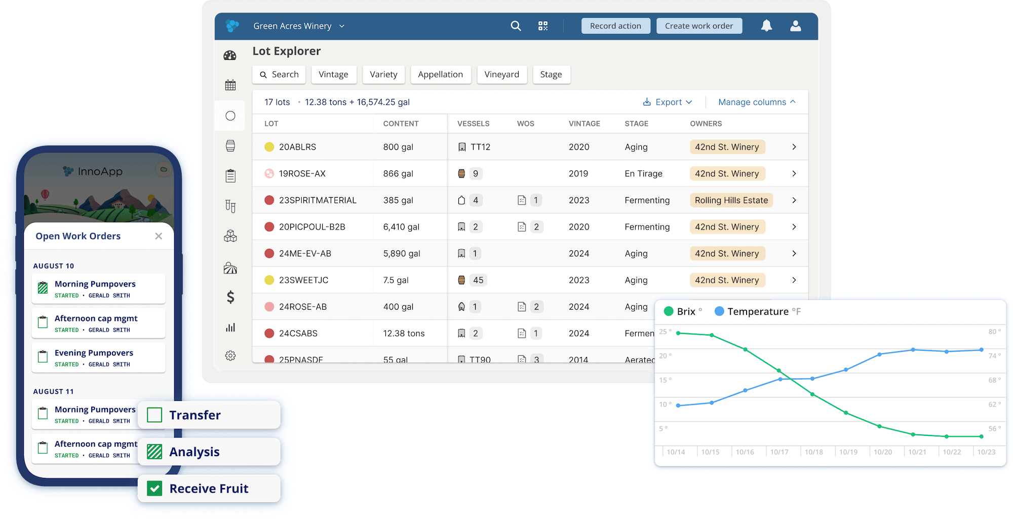Open the dollar sign costs icon
The height and width of the screenshot is (519, 1013).
tap(230, 297)
